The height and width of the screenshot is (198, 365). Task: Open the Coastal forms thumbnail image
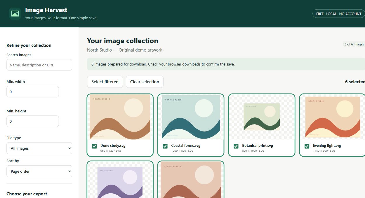point(191,117)
